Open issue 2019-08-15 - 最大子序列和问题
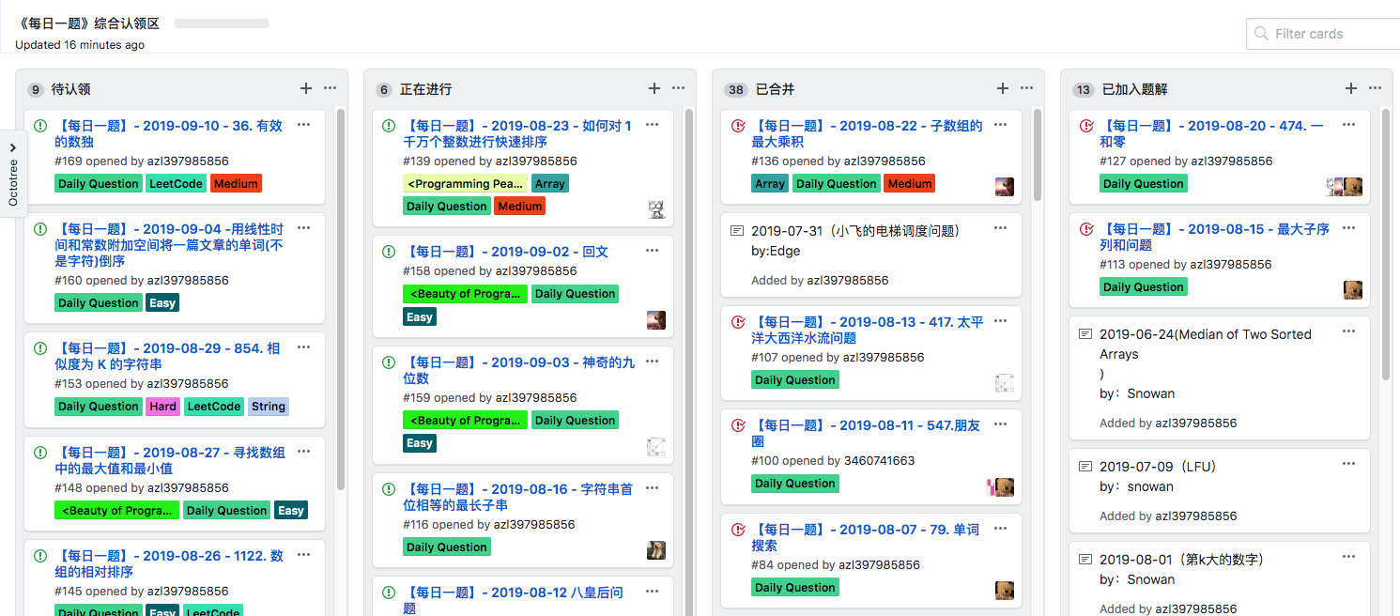Image resolution: width=1400 pixels, height=616 pixels. pyautogui.click(x=1214, y=237)
